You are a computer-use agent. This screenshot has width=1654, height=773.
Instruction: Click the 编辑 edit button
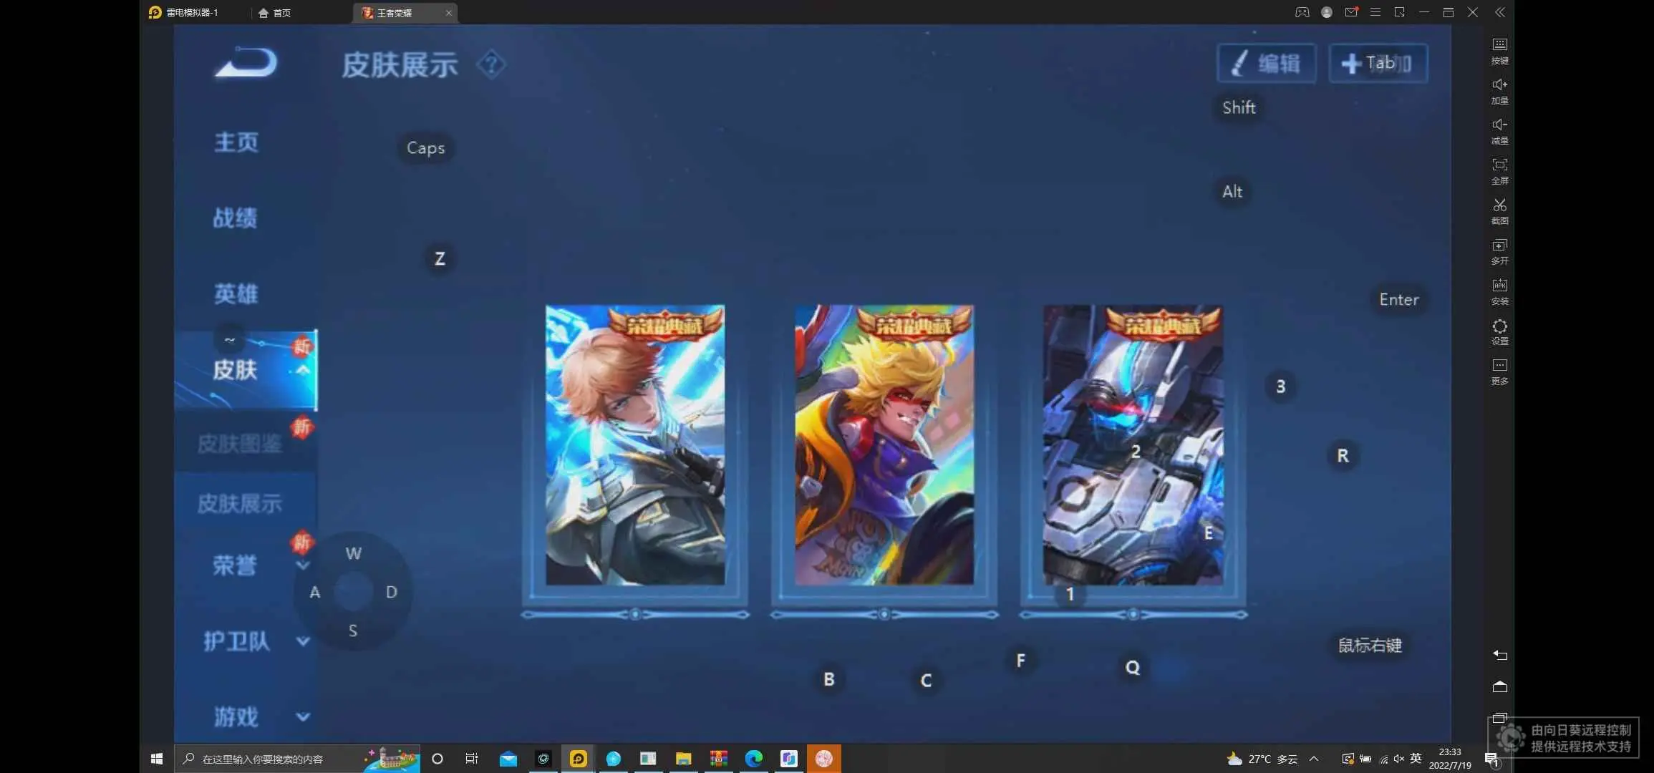[x=1266, y=64]
